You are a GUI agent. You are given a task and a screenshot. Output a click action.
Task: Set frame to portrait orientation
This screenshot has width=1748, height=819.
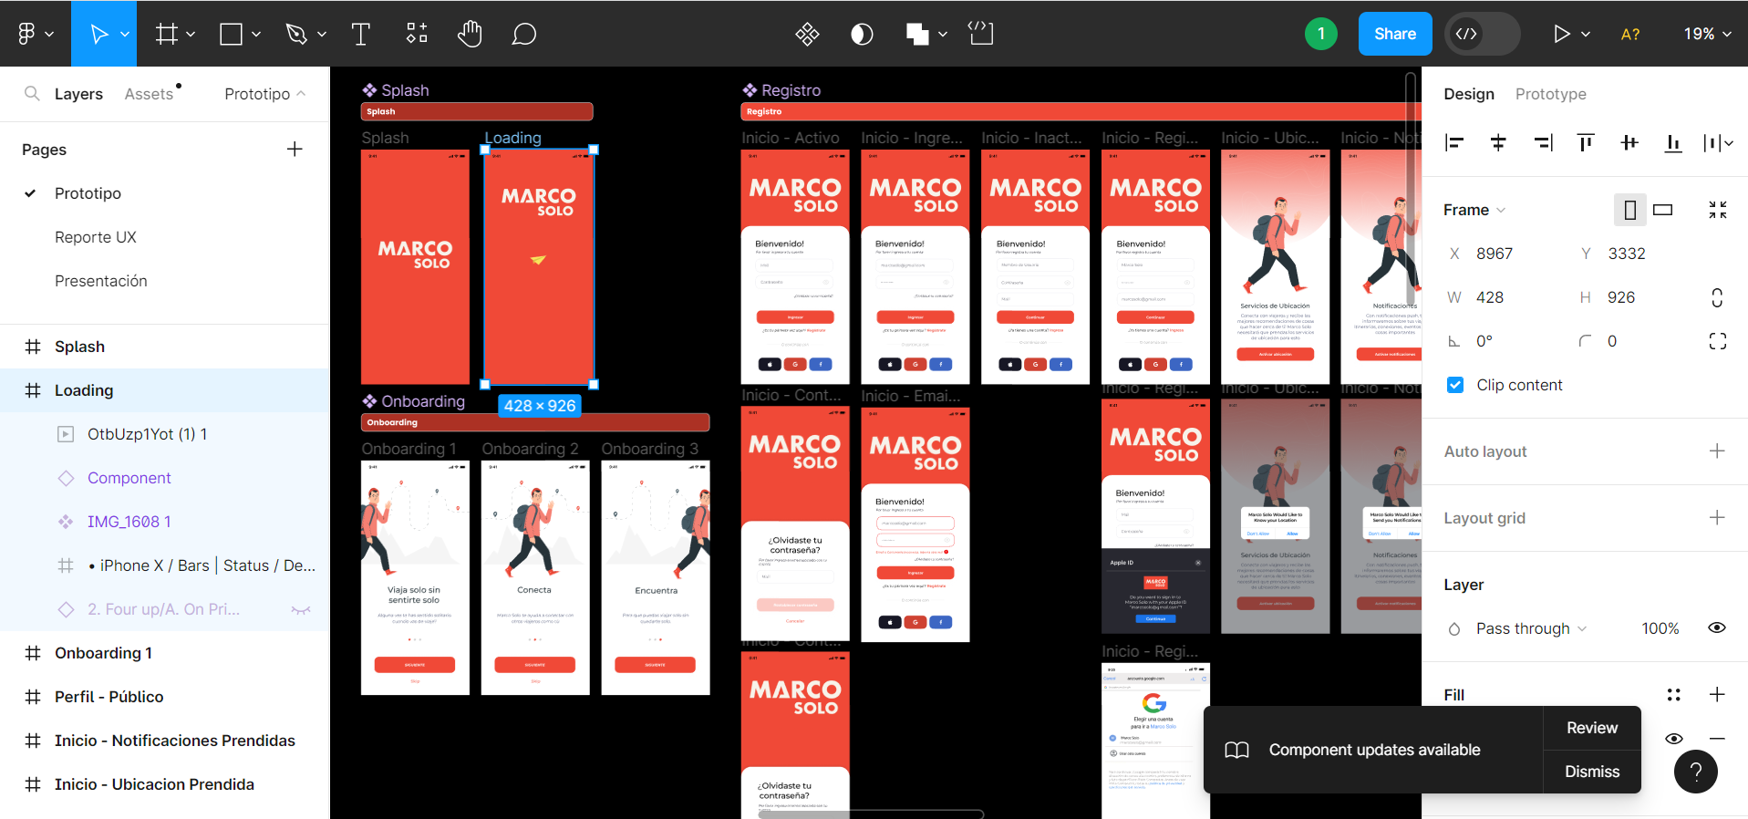[x=1630, y=210]
